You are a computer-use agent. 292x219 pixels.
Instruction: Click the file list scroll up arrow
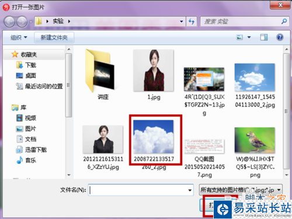pos(286,49)
